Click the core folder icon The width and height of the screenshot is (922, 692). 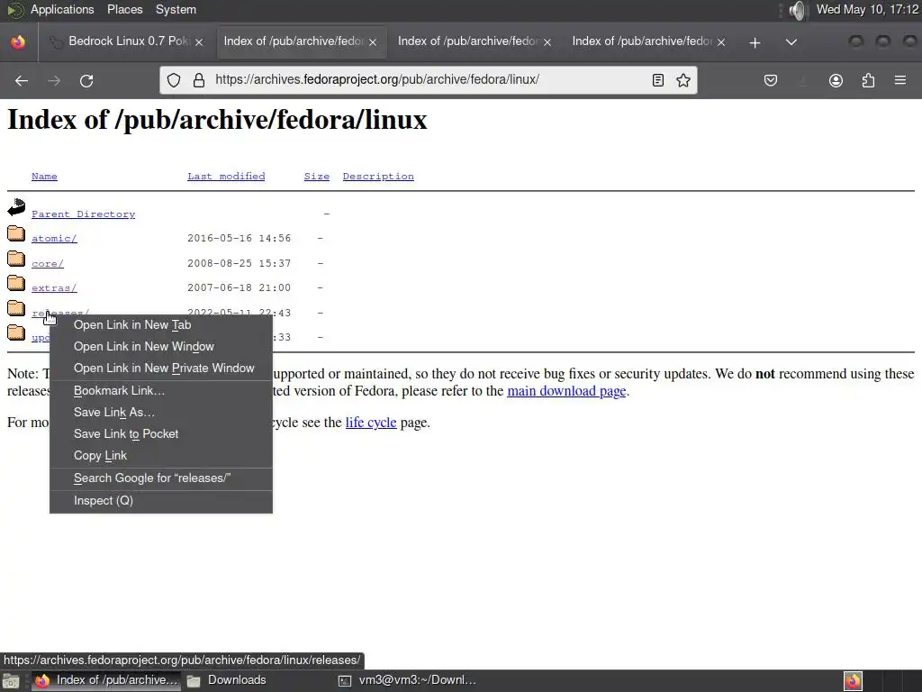point(16,259)
